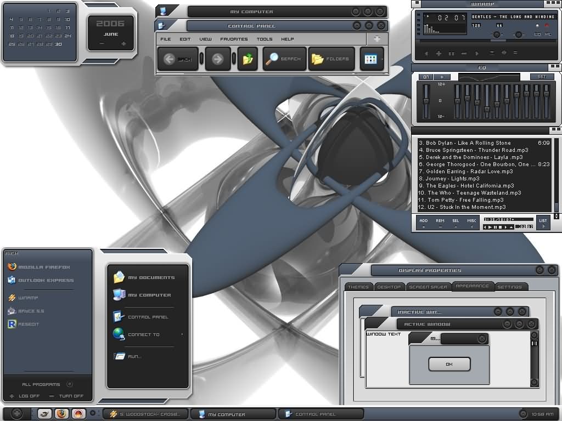Open My Documents folder icon

click(119, 277)
